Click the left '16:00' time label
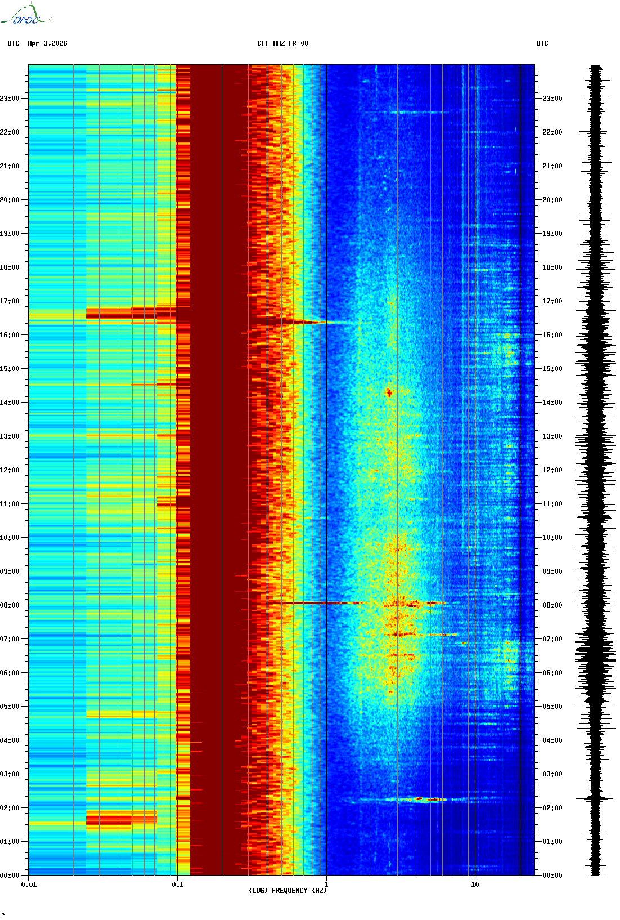The image size is (620, 920). click(x=10, y=335)
